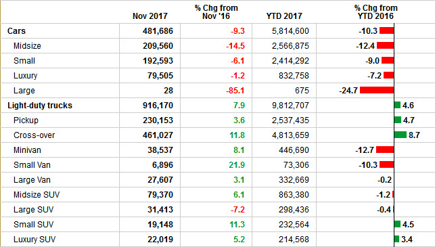Click the red bar for Large -24.7

click(x=377, y=90)
